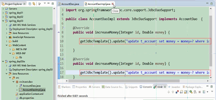Open applicationContext.xml file
The height and width of the screenshot is (100, 216).
tap(31, 94)
